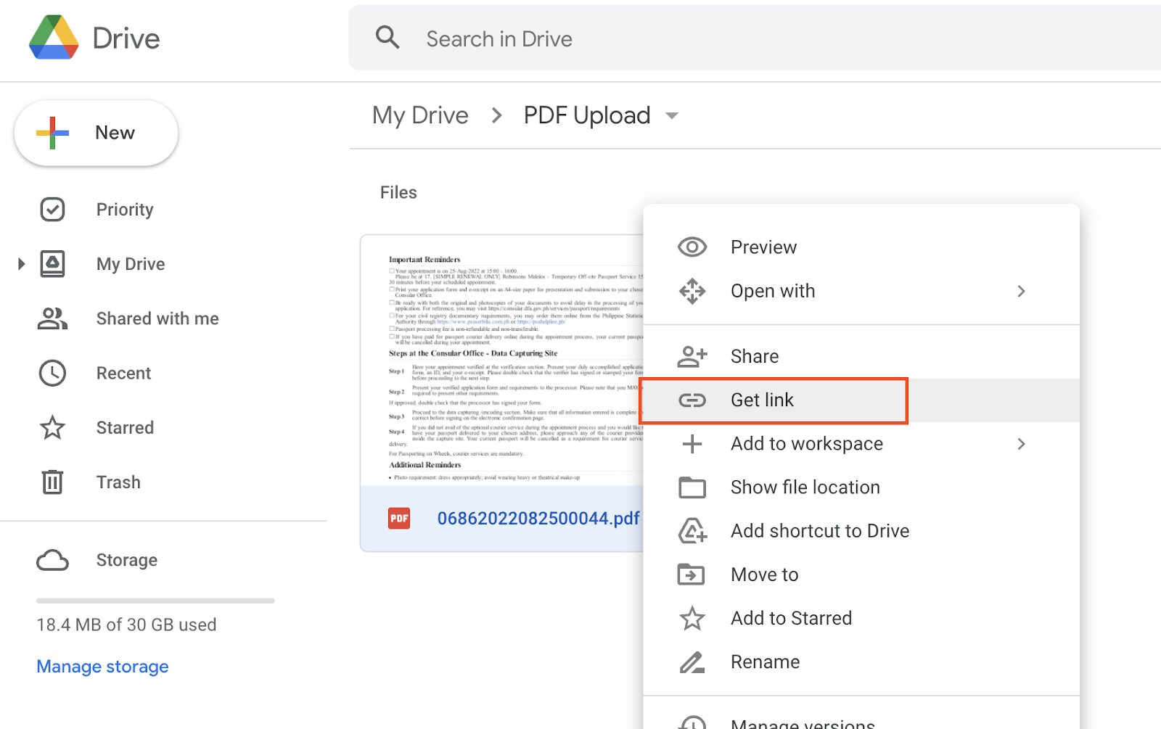Click the Google Drive logo icon
This screenshot has height=729, width=1161.
point(54,38)
